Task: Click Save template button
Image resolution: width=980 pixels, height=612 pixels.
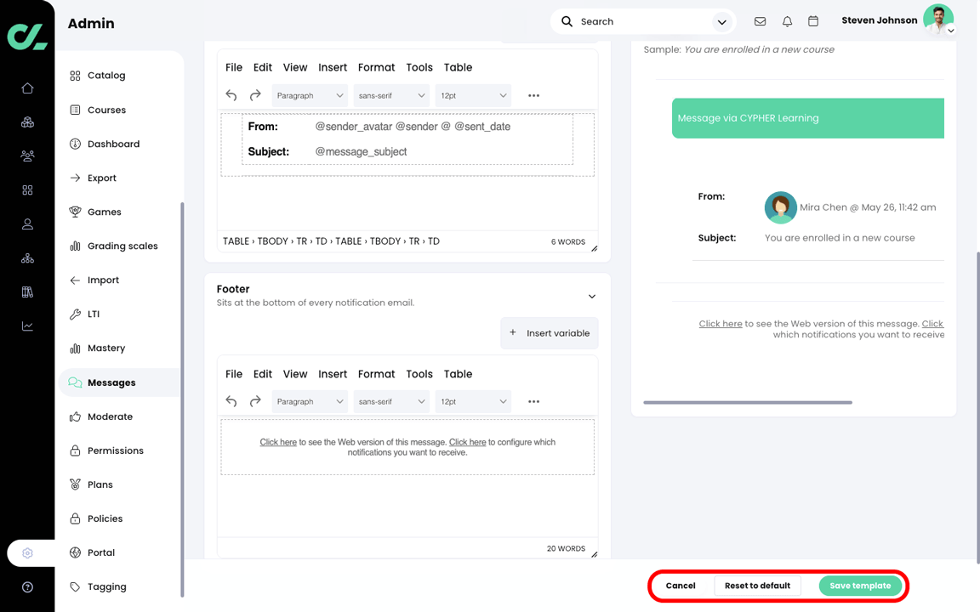Action: point(860,586)
